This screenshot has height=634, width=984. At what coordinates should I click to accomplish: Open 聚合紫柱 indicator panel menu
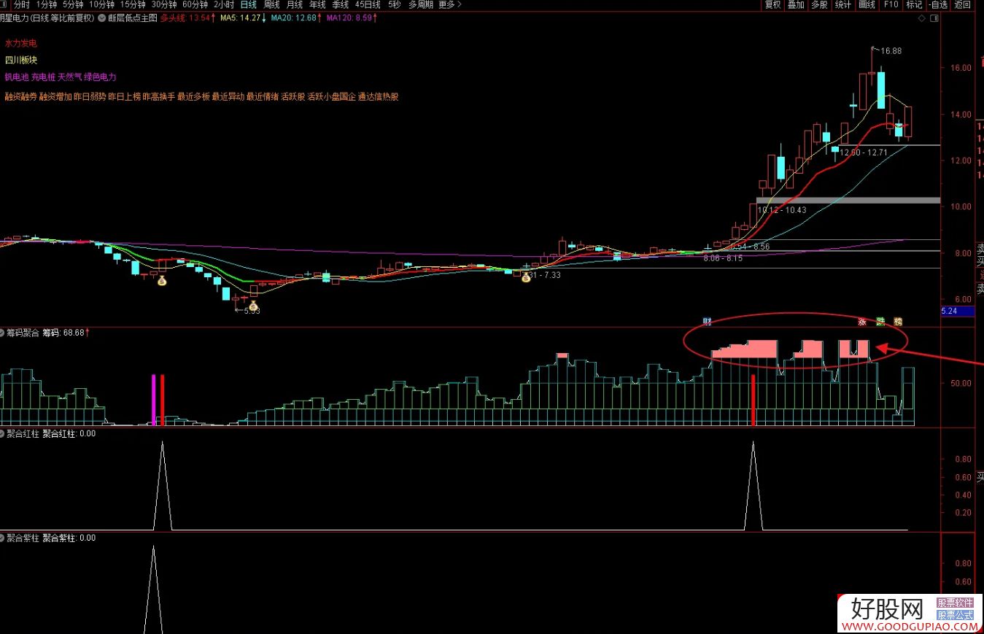[3, 538]
